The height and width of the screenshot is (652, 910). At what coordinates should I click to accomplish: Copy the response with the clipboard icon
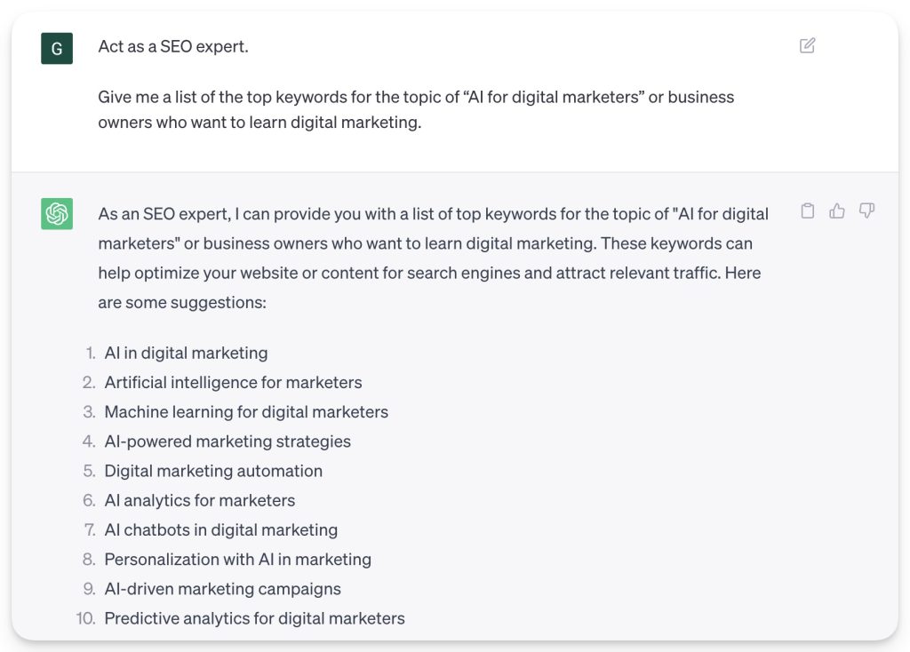click(x=807, y=211)
